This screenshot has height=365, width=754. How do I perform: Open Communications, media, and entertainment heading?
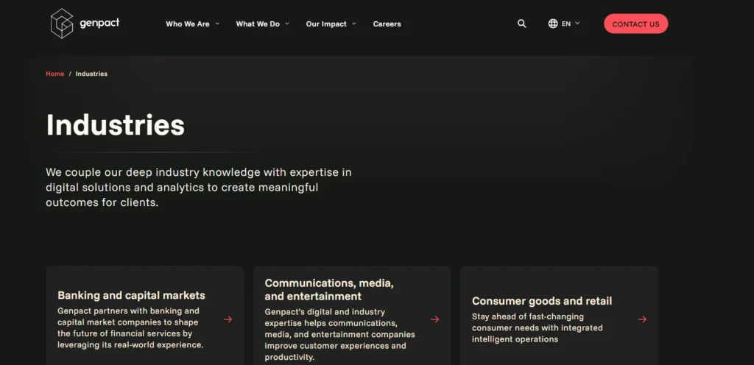tap(329, 290)
